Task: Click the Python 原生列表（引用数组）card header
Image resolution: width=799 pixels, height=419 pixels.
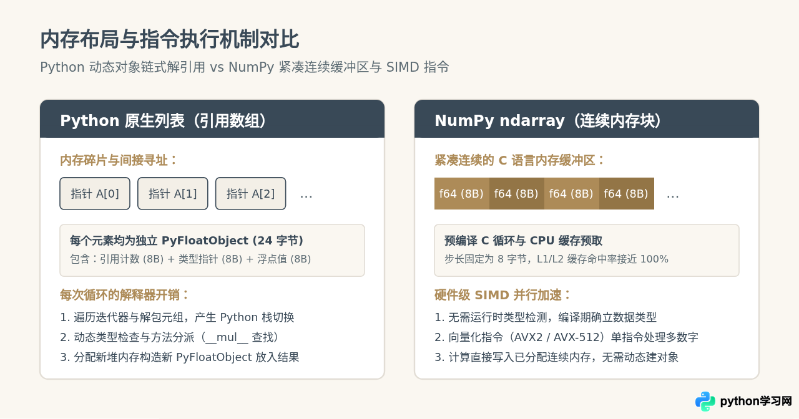Action: click(x=212, y=119)
